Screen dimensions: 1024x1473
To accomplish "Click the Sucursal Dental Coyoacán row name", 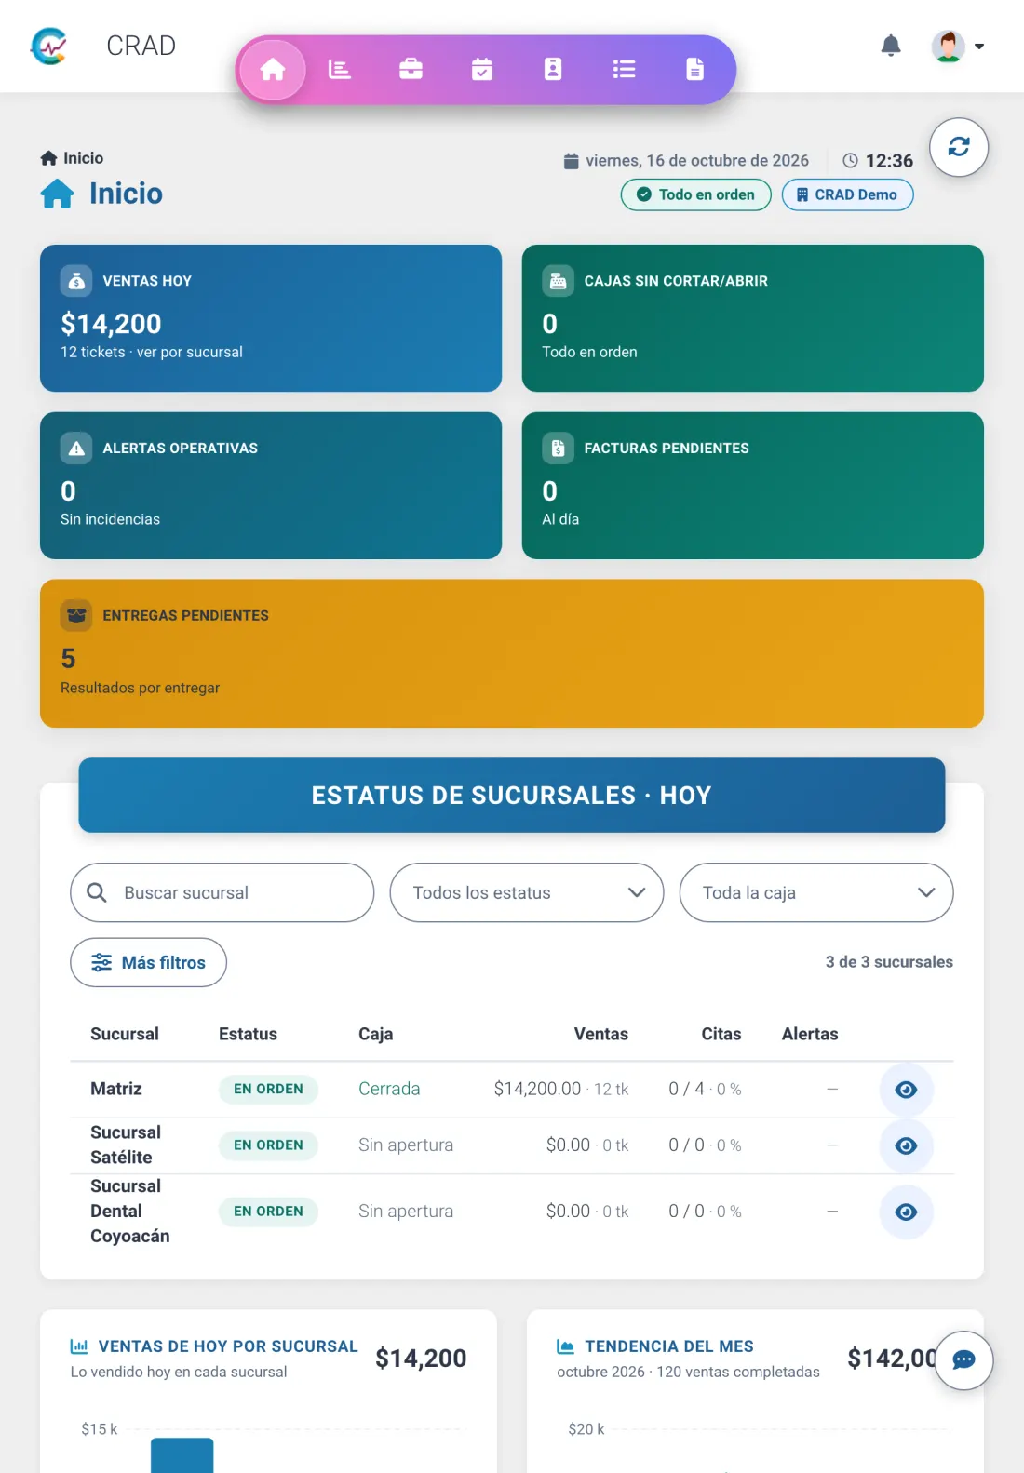I will pos(130,1212).
